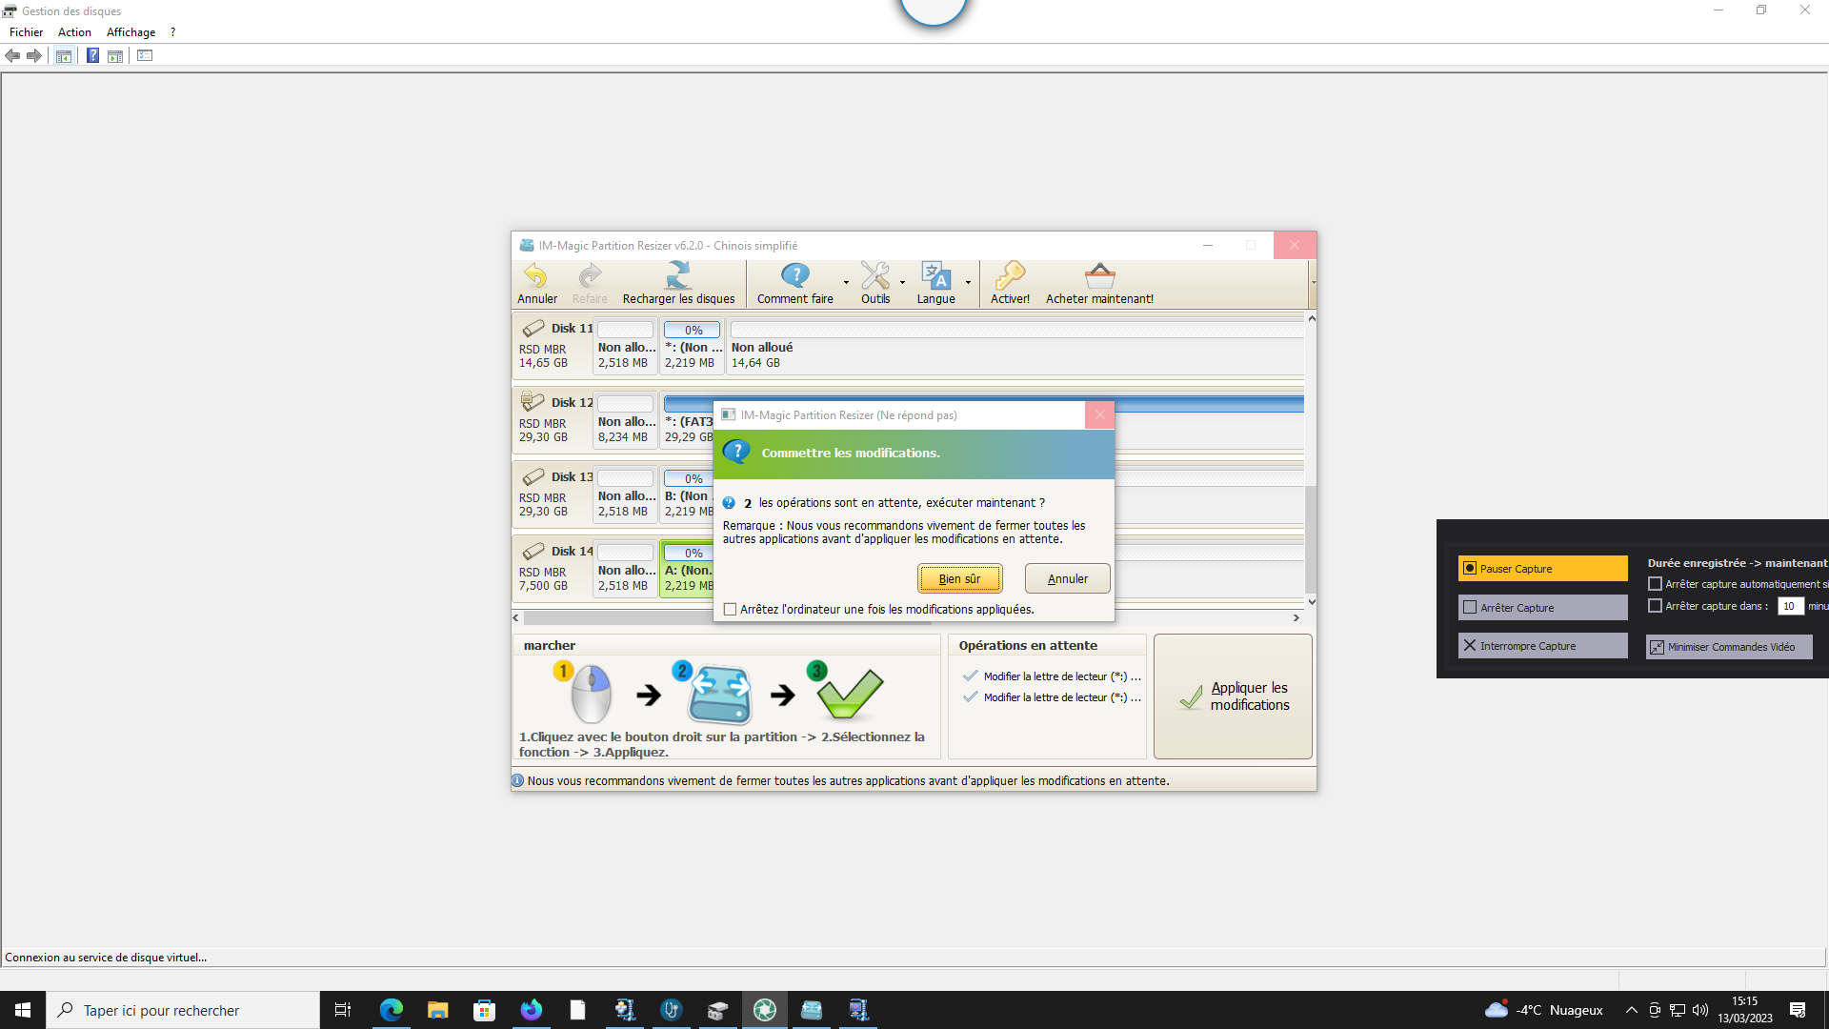The width and height of the screenshot is (1829, 1029).
Task: Click the Annuler undo icon in Partition Resizer
Action: [x=536, y=276]
